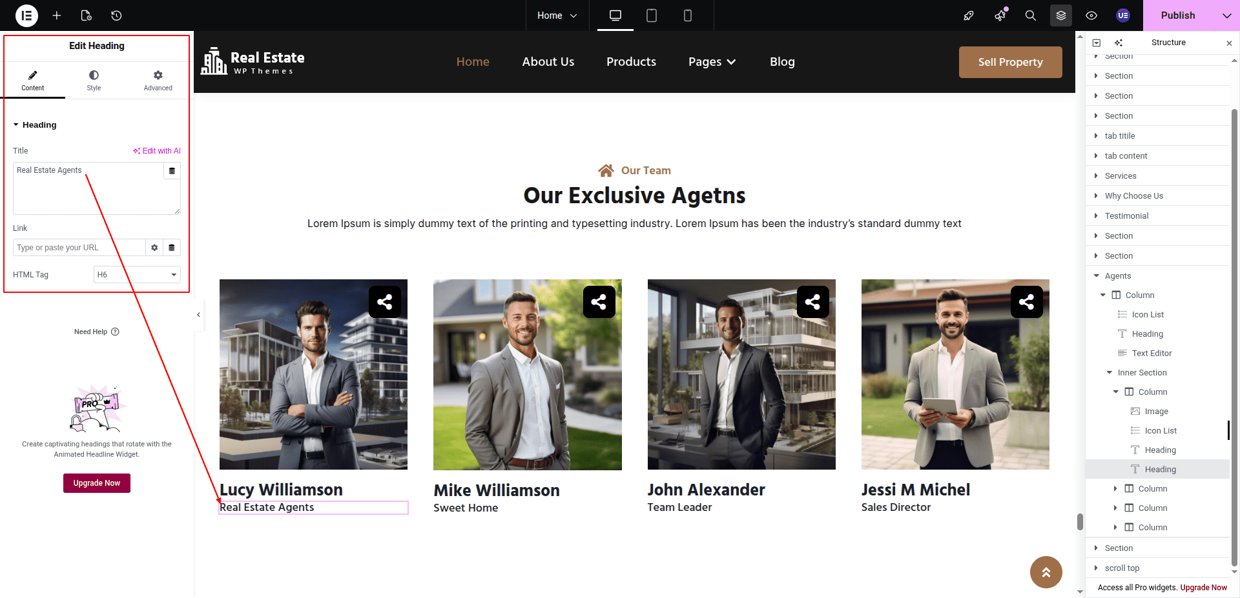The image size is (1240, 598).
Task: Open the HTML Tag dropdown
Action: point(137,275)
